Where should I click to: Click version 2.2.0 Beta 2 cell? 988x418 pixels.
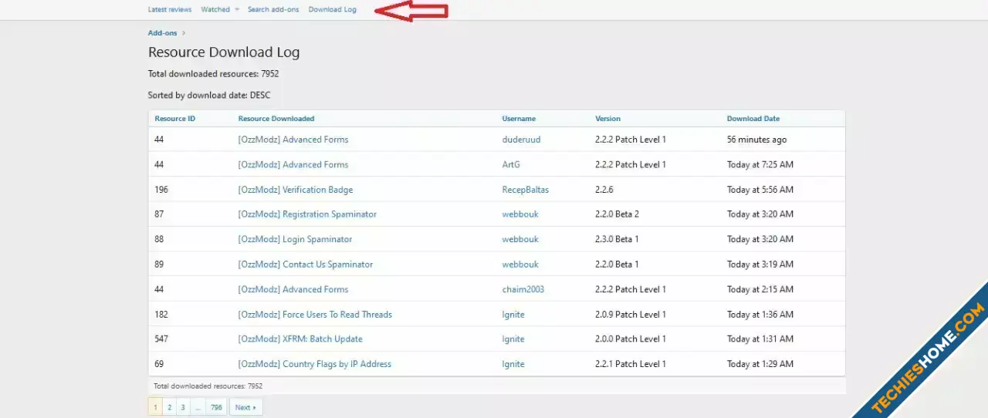(x=617, y=214)
